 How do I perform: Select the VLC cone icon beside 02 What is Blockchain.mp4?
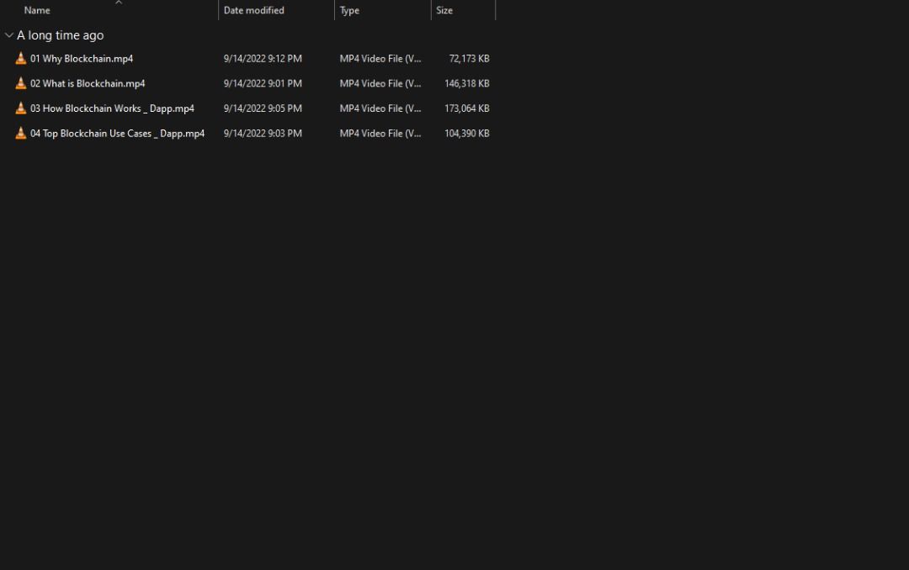[x=21, y=83]
